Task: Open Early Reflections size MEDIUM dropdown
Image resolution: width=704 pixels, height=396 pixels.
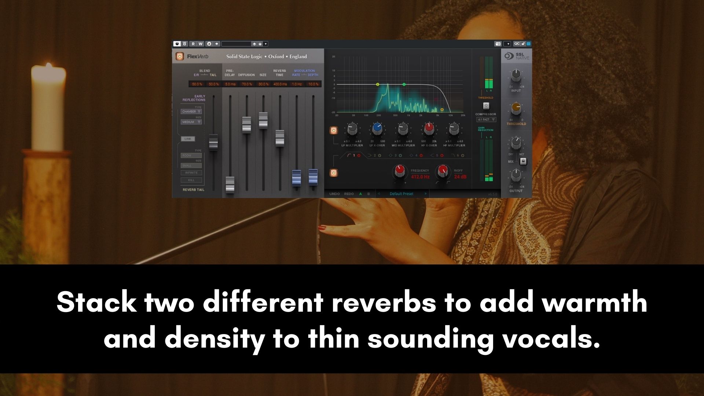Action: coord(191,122)
